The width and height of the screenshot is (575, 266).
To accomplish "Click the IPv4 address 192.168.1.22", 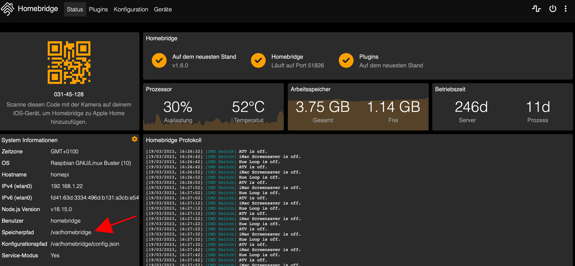I will (x=67, y=186).
